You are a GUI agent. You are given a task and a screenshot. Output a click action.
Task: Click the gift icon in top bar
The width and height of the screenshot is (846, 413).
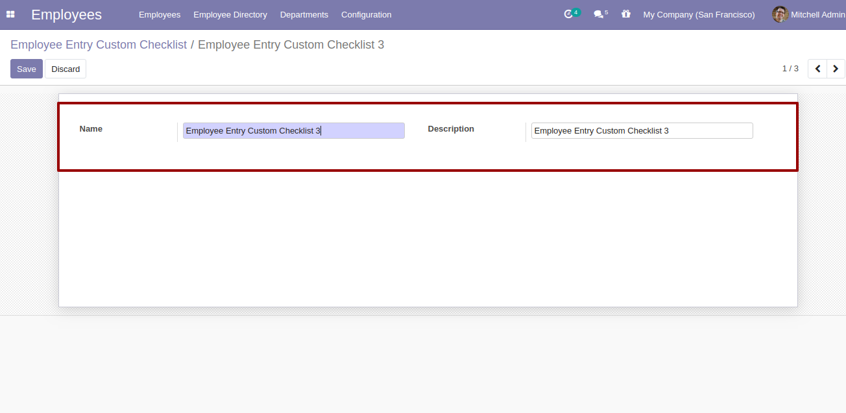point(625,14)
